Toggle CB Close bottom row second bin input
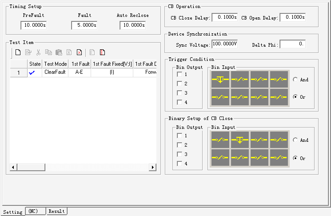 [239, 157]
